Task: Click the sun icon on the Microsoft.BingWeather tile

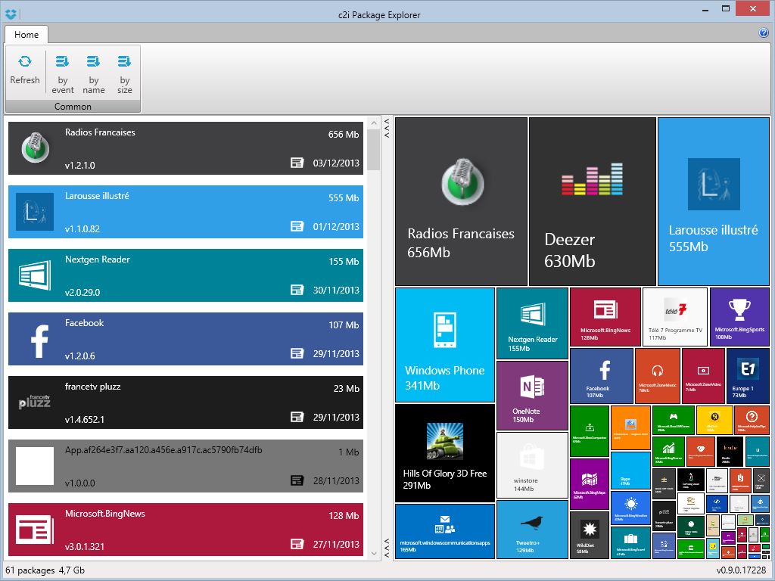Action: (631, 503)
